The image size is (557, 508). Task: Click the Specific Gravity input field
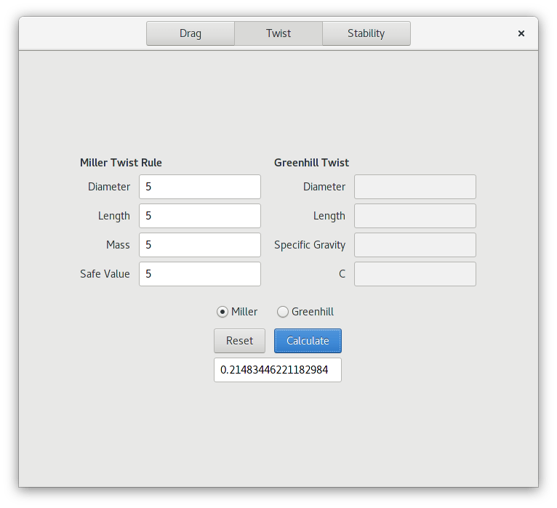pos(415,245)
